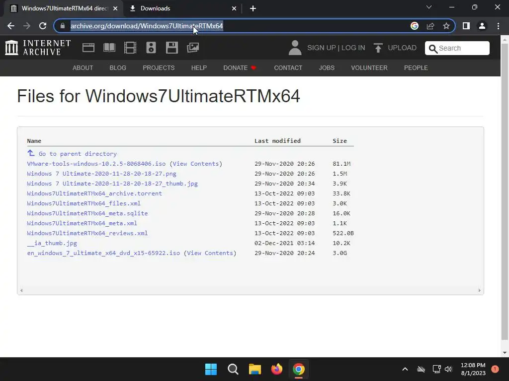Click the share page icon
This screenshot has height=381, width=509.
pos(430,26)
